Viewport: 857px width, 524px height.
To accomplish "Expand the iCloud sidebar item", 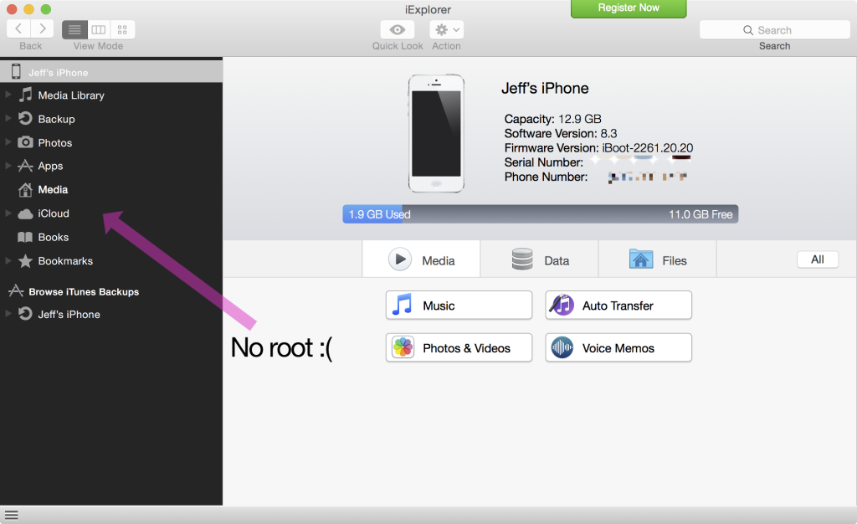I will (x=9, y=213).
